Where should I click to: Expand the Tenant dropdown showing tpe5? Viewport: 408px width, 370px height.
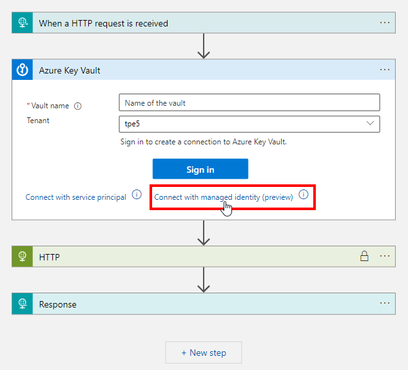click(x=249, y=124)
